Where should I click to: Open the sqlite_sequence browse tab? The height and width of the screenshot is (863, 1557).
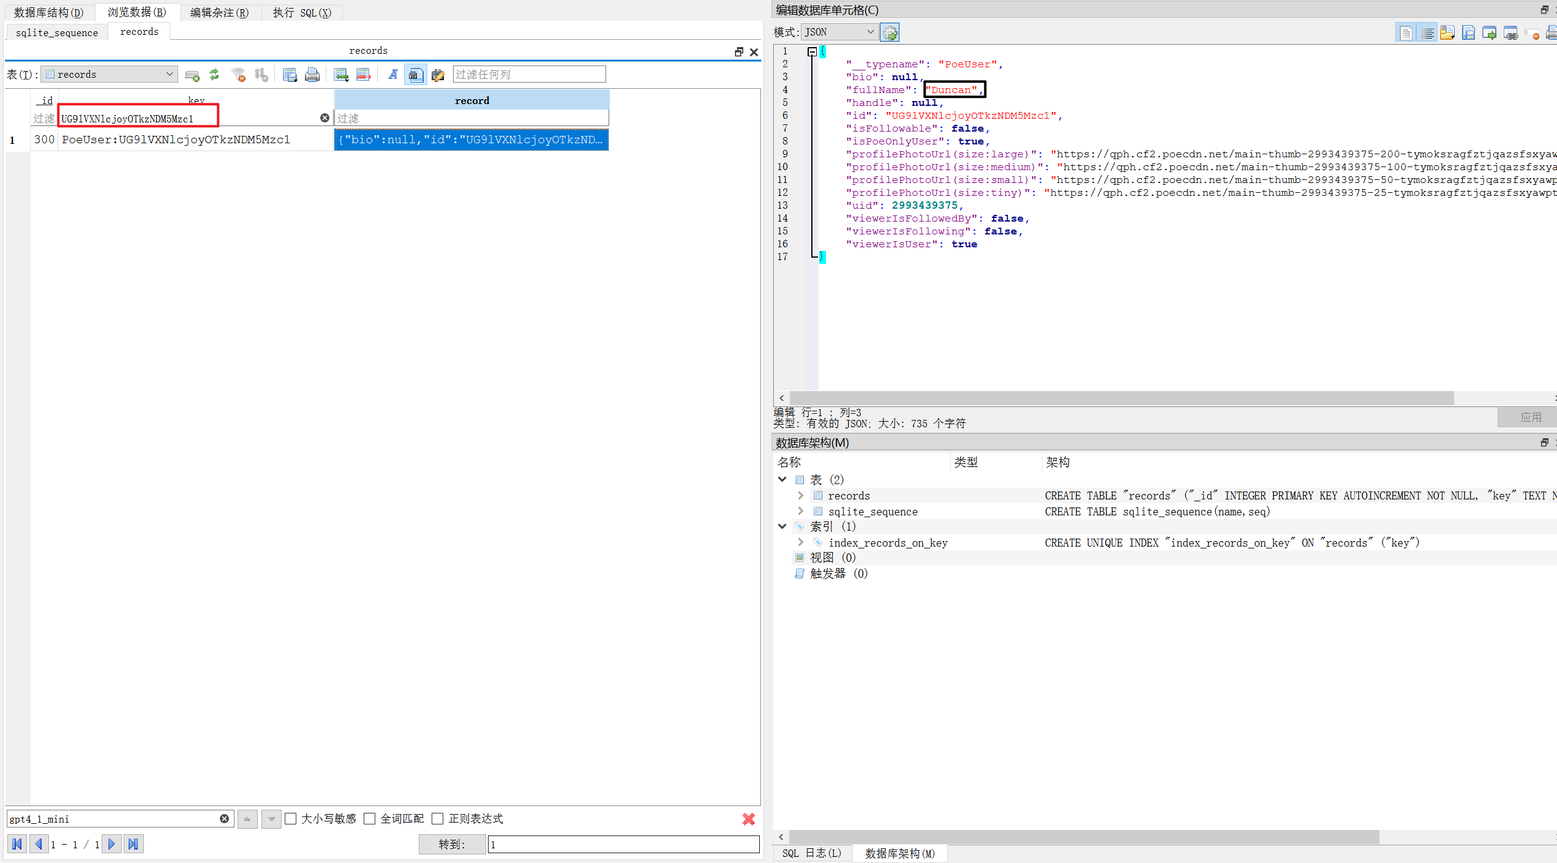point(56,32)
